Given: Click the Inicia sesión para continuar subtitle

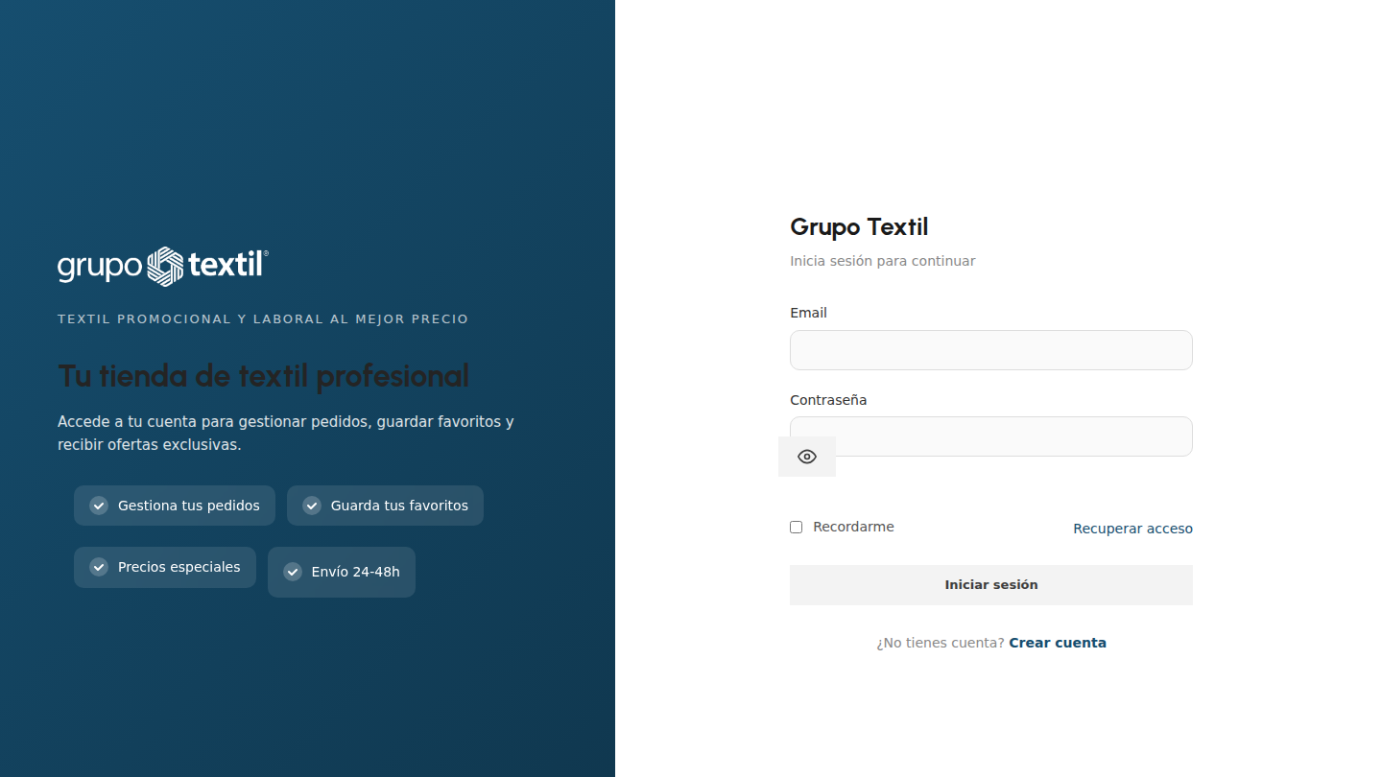Looking at the screenshot, I should (x=882, y=260).
